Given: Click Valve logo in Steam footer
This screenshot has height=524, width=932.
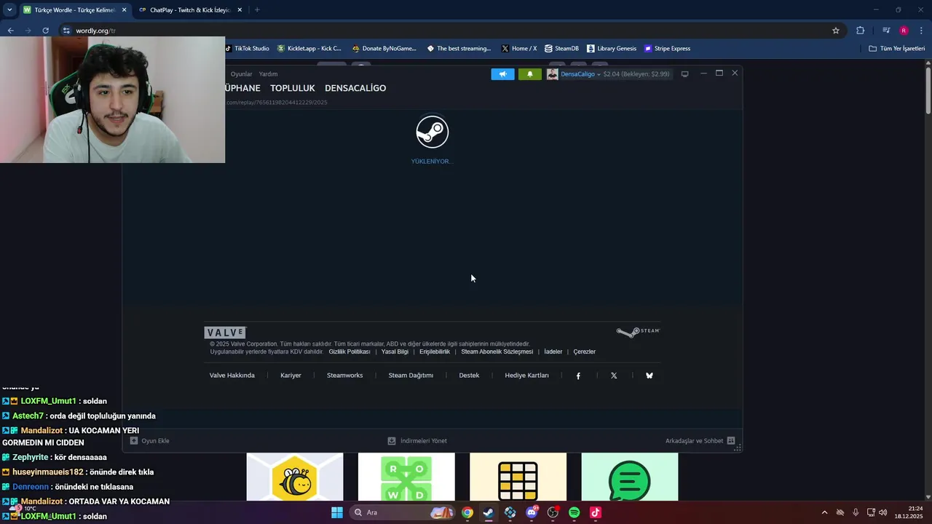Looking at the screenshot, I should click(225, 333).
